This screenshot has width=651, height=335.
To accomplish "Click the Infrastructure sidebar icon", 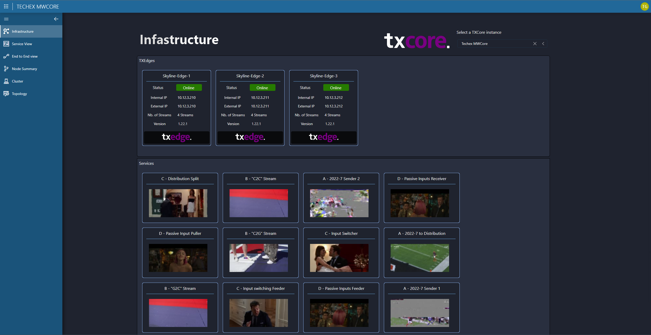I will point(6,31).
